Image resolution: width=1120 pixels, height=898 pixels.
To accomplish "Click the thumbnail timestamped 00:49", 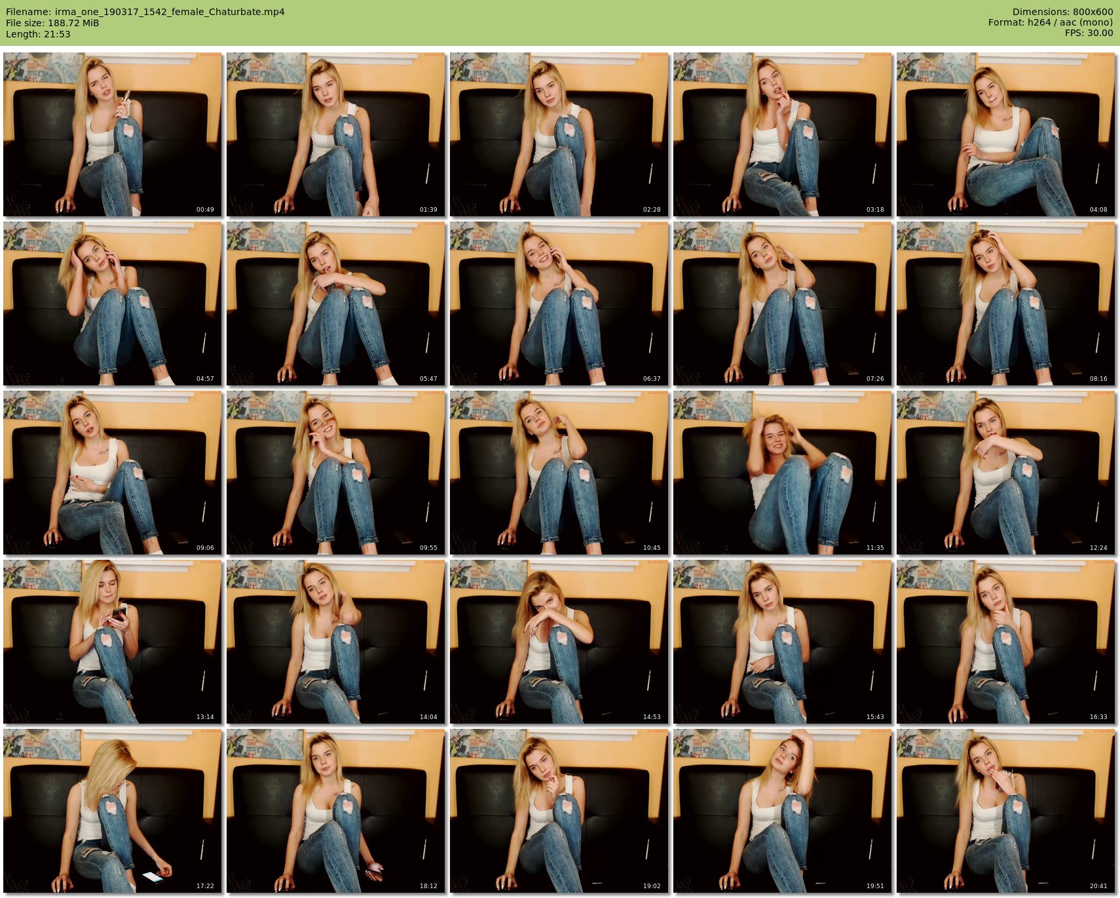I will [x=112, y=134].
